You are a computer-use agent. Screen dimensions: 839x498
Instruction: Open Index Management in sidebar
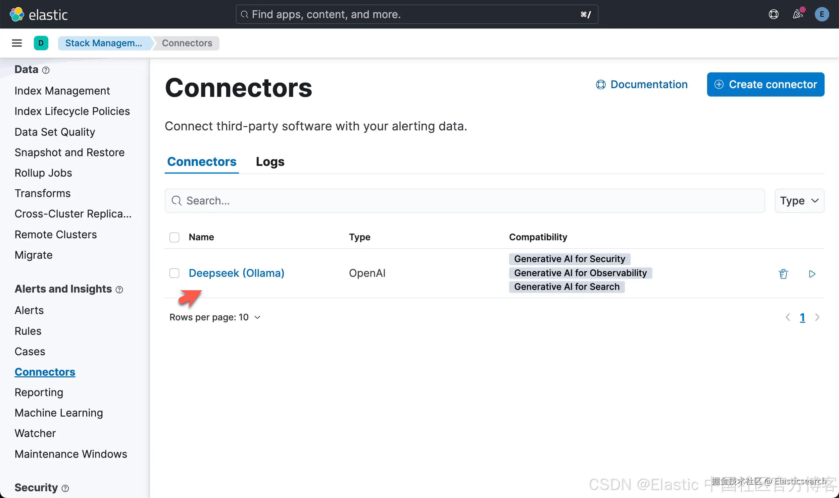click(62, 91)
